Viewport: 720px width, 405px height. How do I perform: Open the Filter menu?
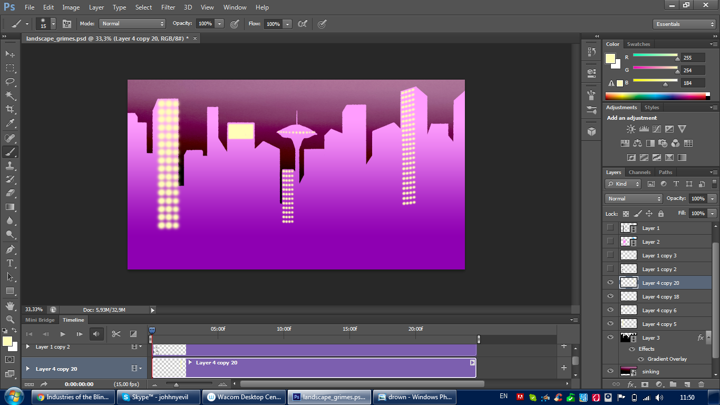pyautogui.click(x=168, y=7)
